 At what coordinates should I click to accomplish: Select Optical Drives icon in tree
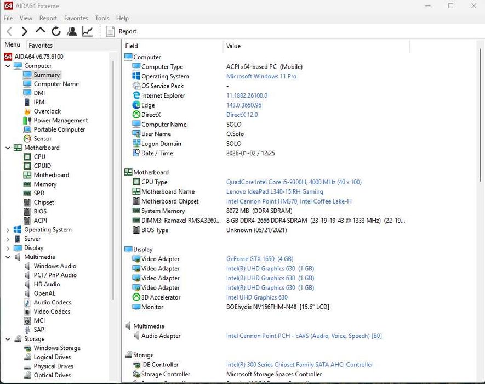click(x=27, y=375)
